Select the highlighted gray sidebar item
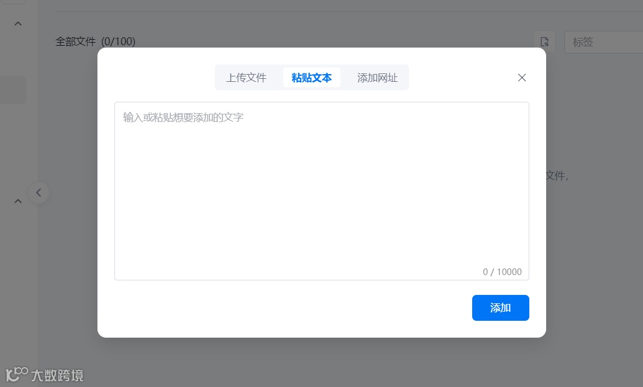 [13, 90]
